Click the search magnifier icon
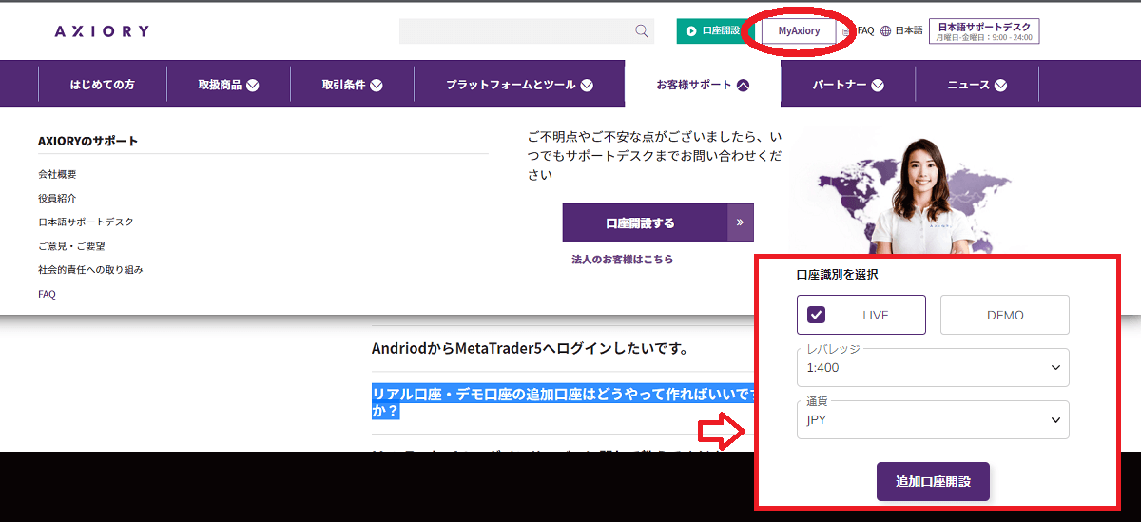Screen dimensions: 1141x522 pyautogui.click(x=642, y=31)
